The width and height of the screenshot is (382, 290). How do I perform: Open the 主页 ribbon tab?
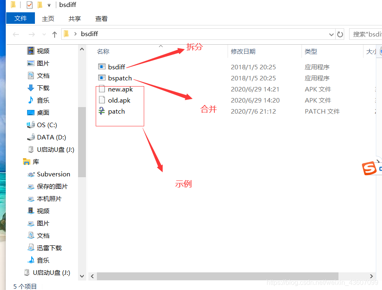(x=48, y=18)
